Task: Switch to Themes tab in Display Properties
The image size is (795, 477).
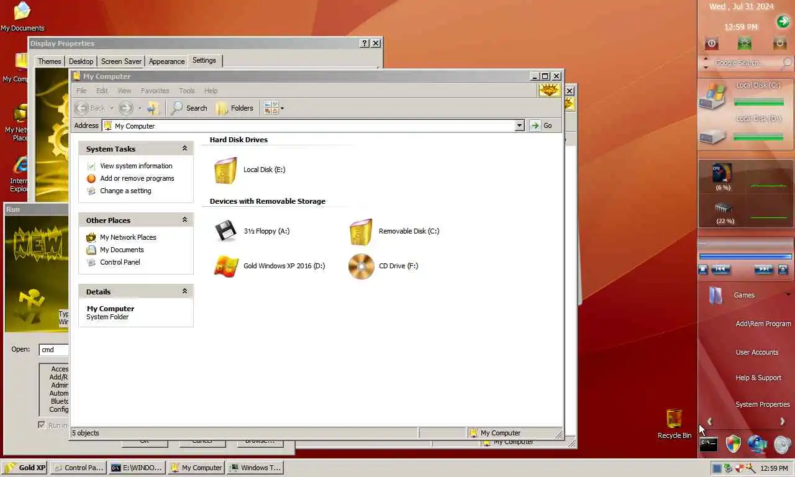Action: point(50,61)
